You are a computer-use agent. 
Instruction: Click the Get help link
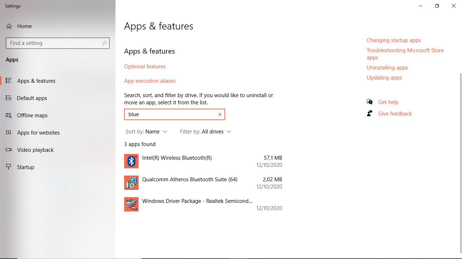tap(388, 102)
